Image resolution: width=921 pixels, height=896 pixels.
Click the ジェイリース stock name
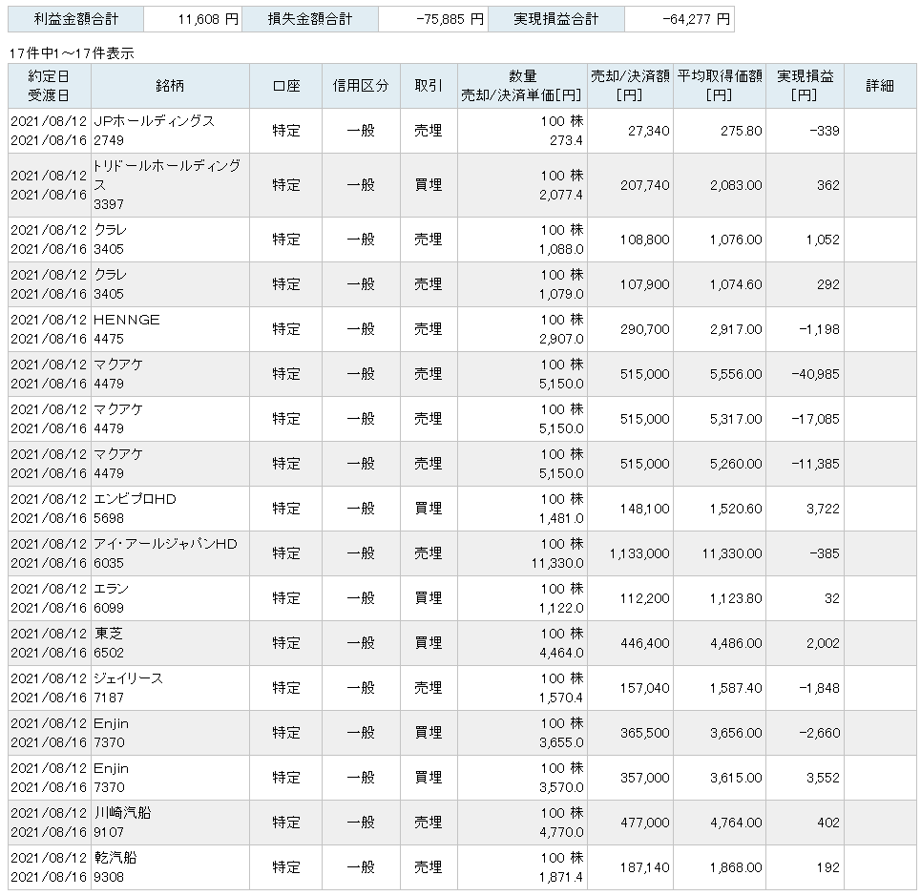pos(129,678)
